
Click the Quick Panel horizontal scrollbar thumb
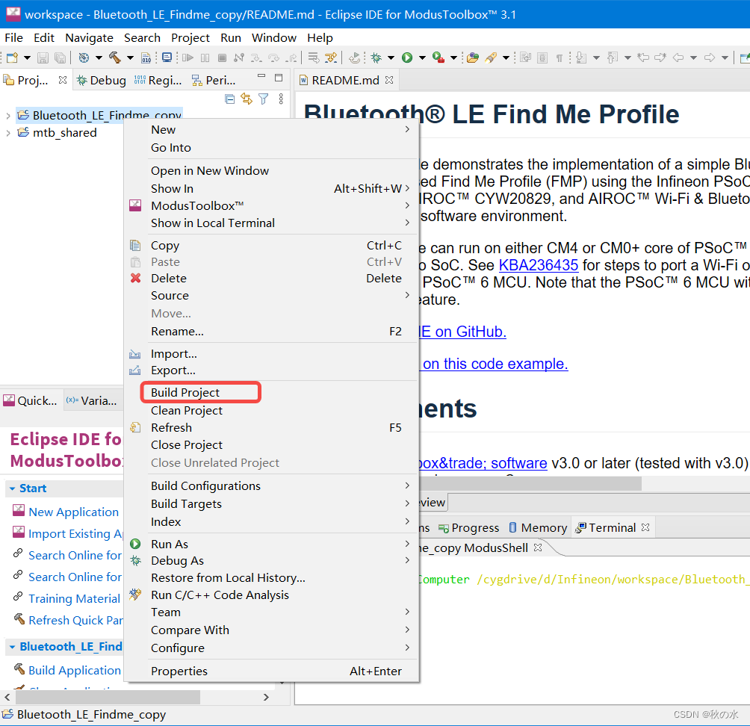108,698
